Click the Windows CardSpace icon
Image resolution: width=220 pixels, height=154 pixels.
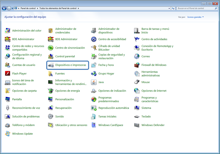tap(94, 125)
